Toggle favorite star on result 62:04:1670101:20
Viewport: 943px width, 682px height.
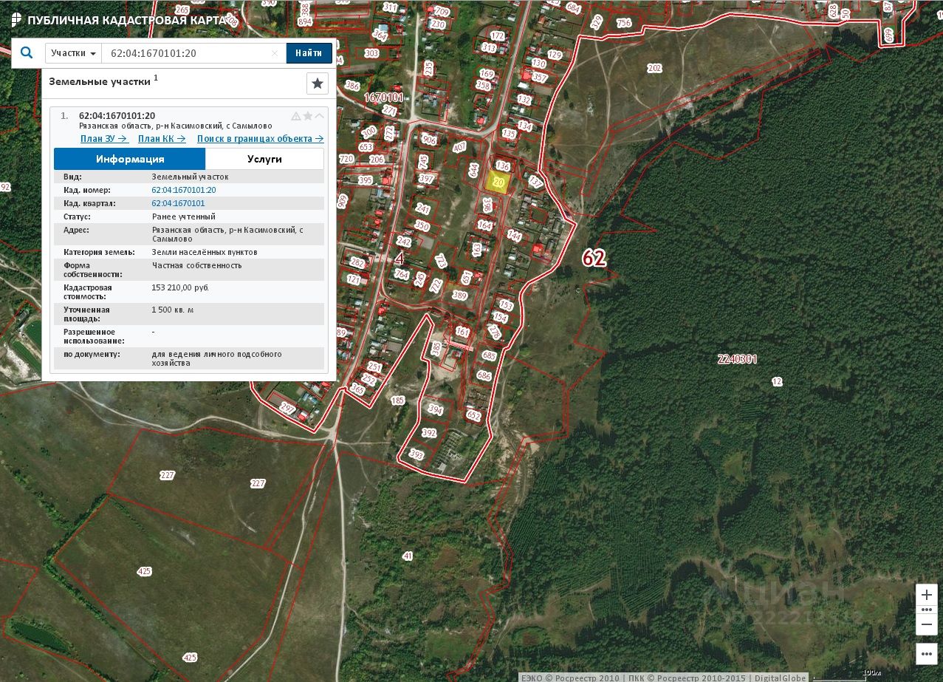[308, 116]
